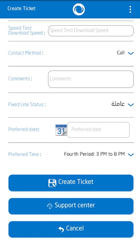Screen dimensions: 140x240
Task: Open the Support center button
Action: tap(71, 206)
